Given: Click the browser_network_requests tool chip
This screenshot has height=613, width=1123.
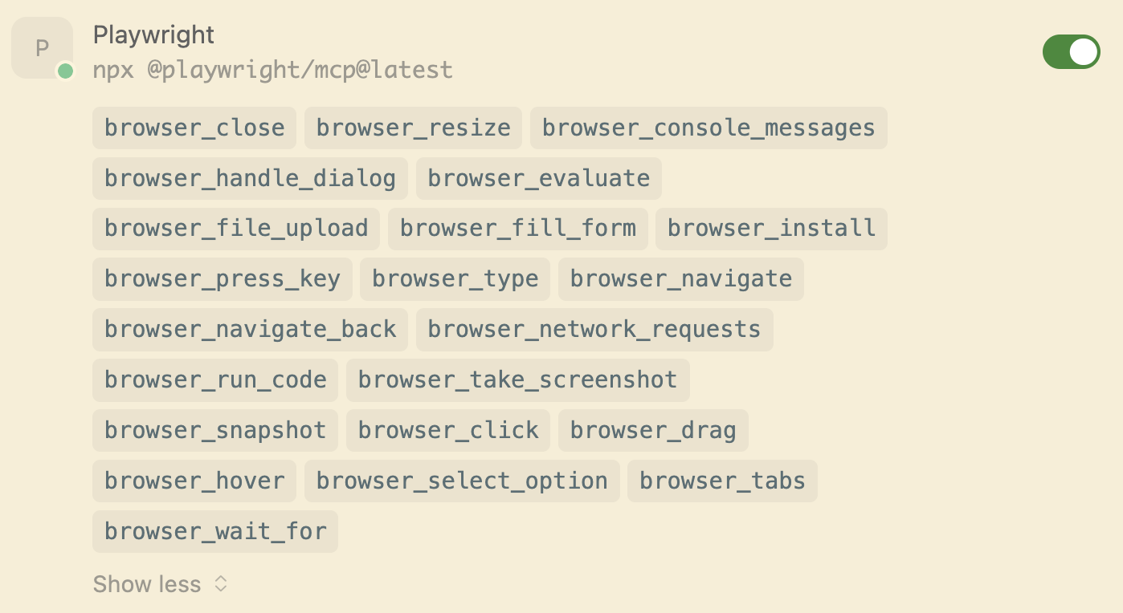Looking at the screenshot, I should pos(594,330).
